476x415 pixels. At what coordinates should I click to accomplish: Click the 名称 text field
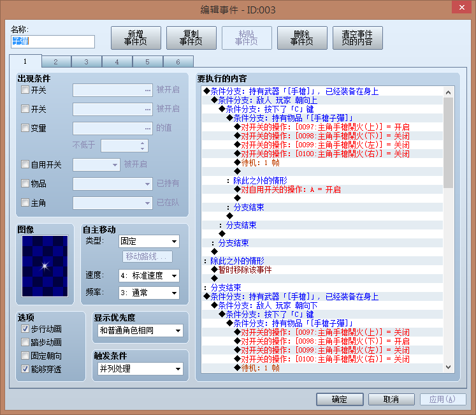(53, 41)
